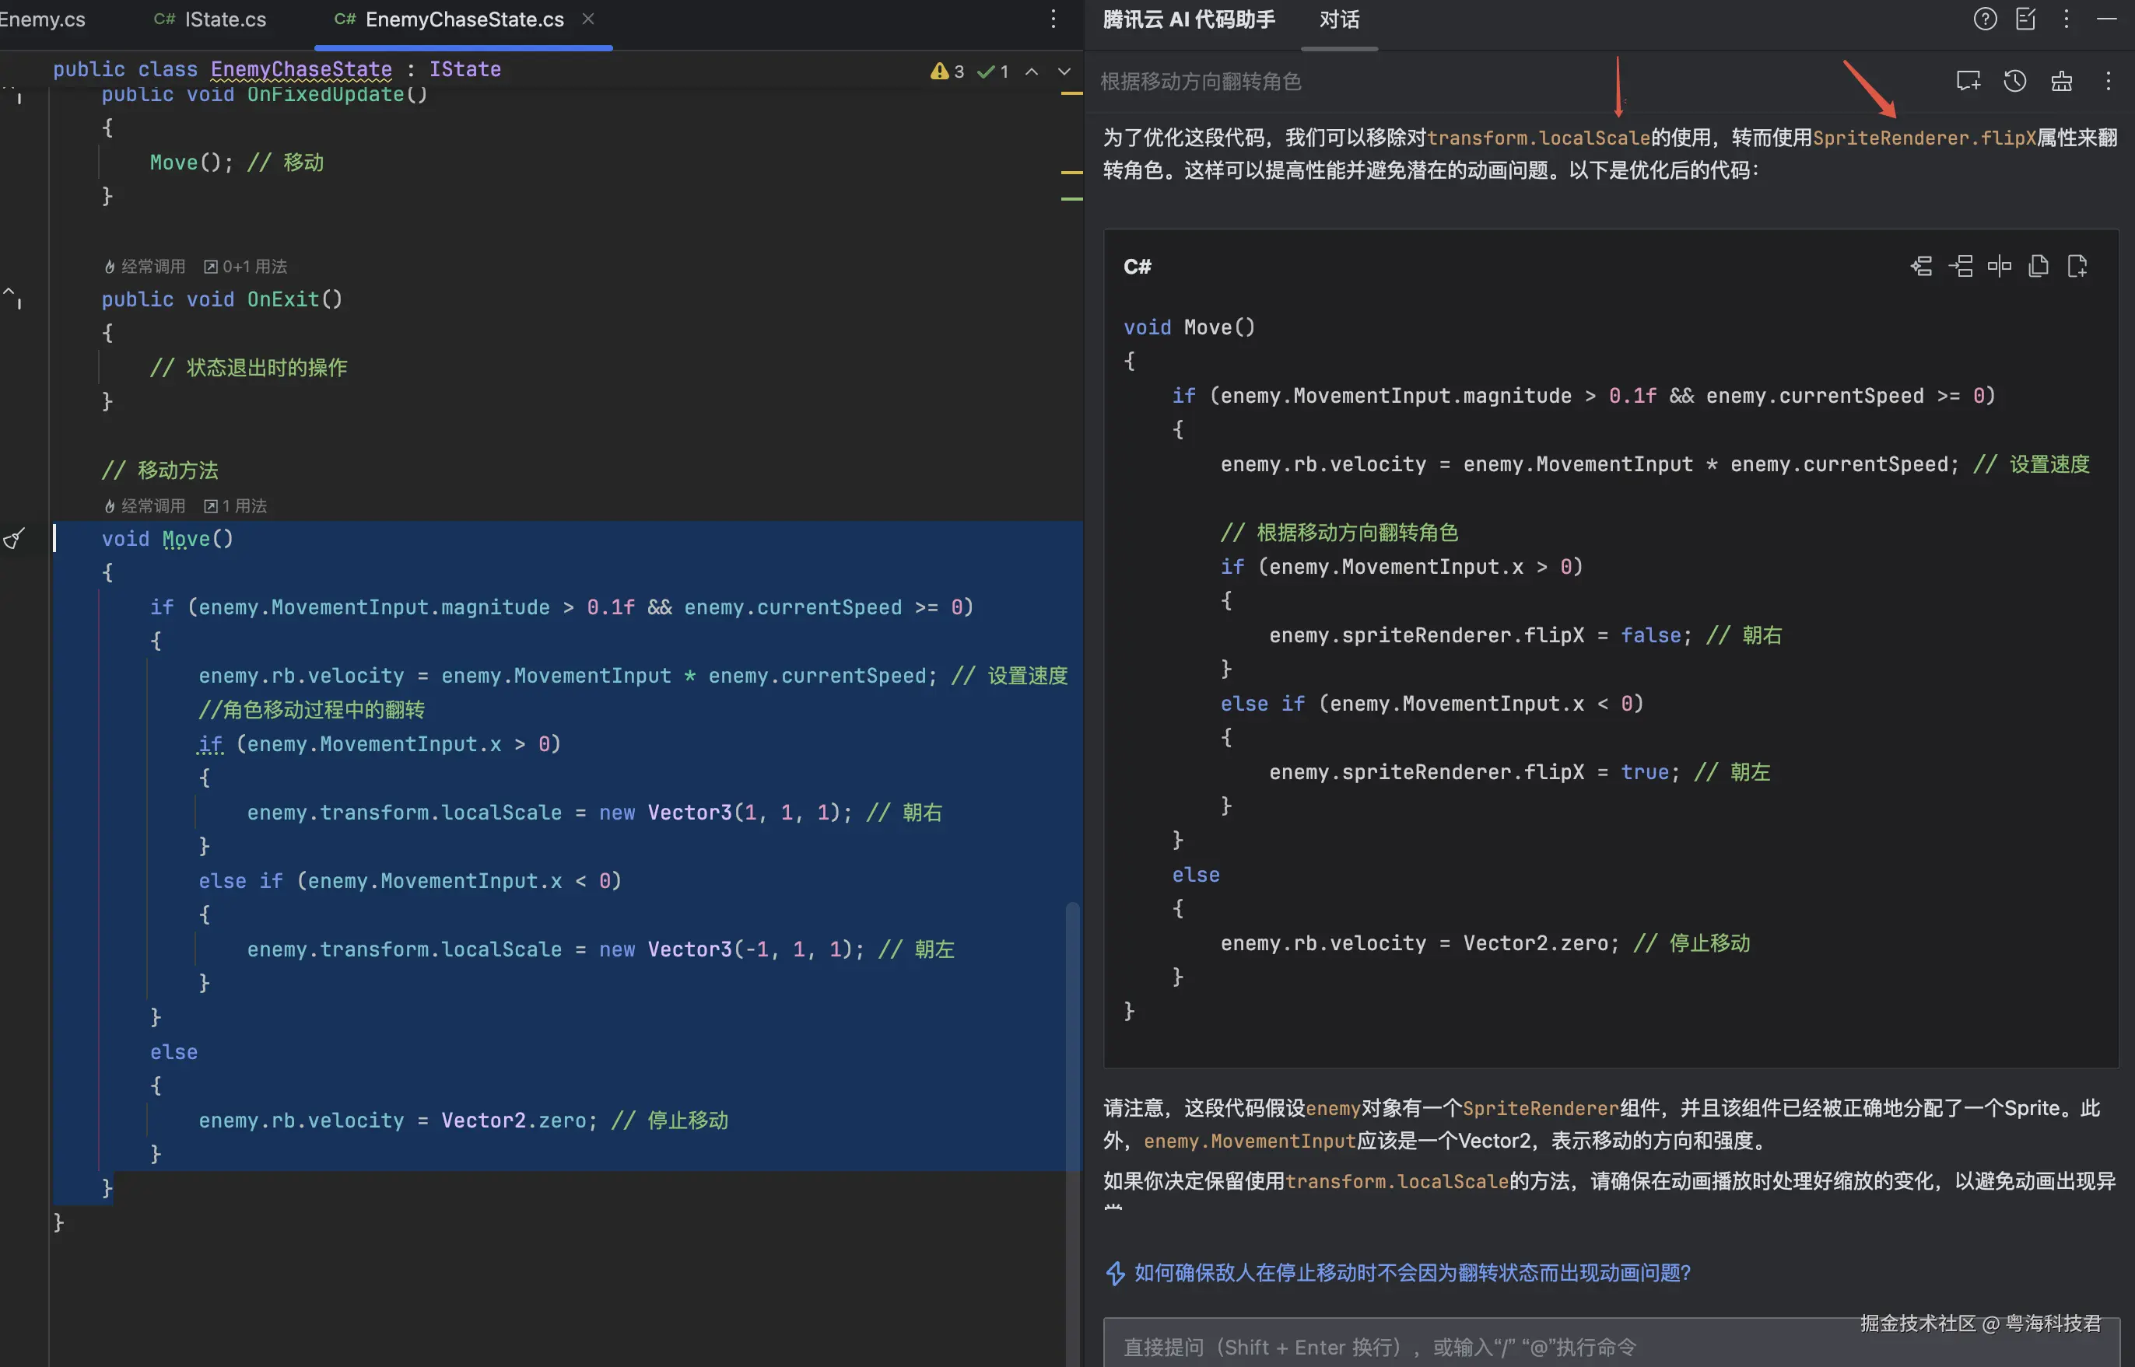This screenshot has width=2135, height=1367.
Task: Go to next highlighted problem arrow
Action: (x=1064, y=72)
